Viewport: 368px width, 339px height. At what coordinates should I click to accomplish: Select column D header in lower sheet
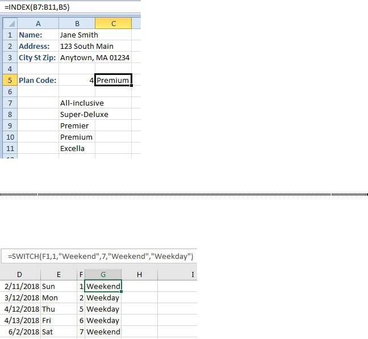[x=20, y=274]
